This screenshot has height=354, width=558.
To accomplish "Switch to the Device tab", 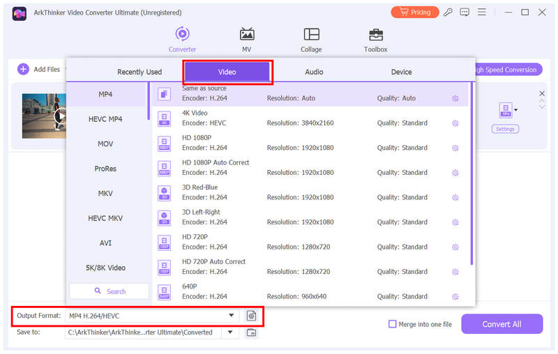I will (x=402, y=72).
